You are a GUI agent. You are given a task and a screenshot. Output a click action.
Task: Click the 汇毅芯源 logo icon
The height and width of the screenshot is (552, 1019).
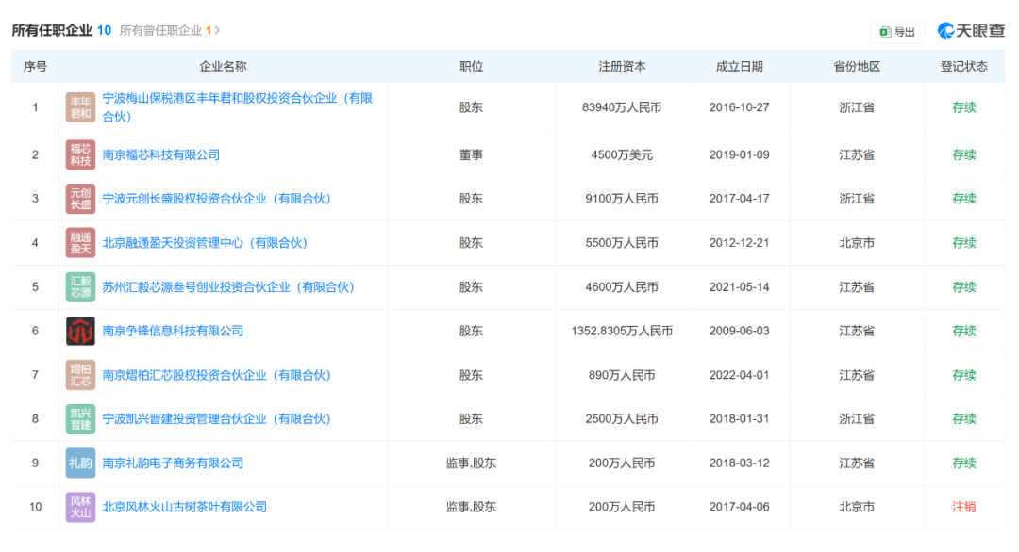[x=80, y=287]
